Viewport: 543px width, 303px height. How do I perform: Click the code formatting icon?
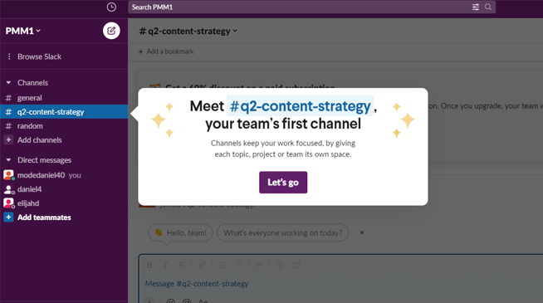tap(280, 265)
